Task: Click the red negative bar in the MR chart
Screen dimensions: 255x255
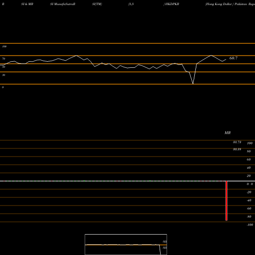Action: click(226, 201)
